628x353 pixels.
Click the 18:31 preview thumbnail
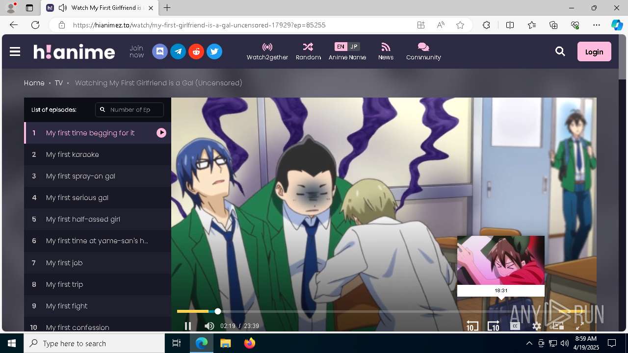coord(501,260)
